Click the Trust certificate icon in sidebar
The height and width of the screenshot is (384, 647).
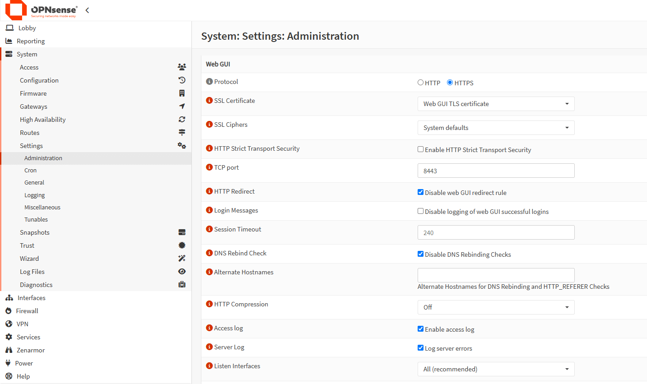coord(182,245)
